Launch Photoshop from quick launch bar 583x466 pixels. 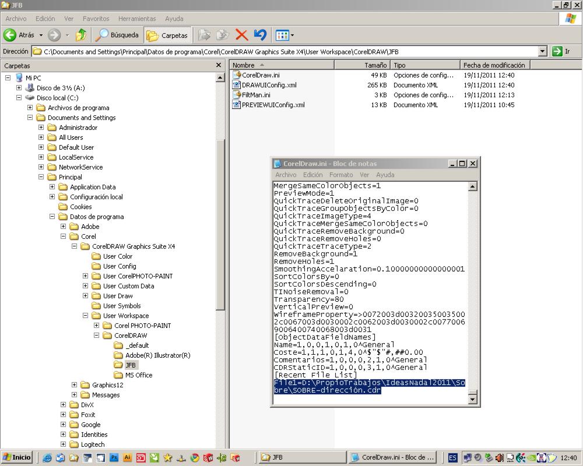[x=114, y=458]
